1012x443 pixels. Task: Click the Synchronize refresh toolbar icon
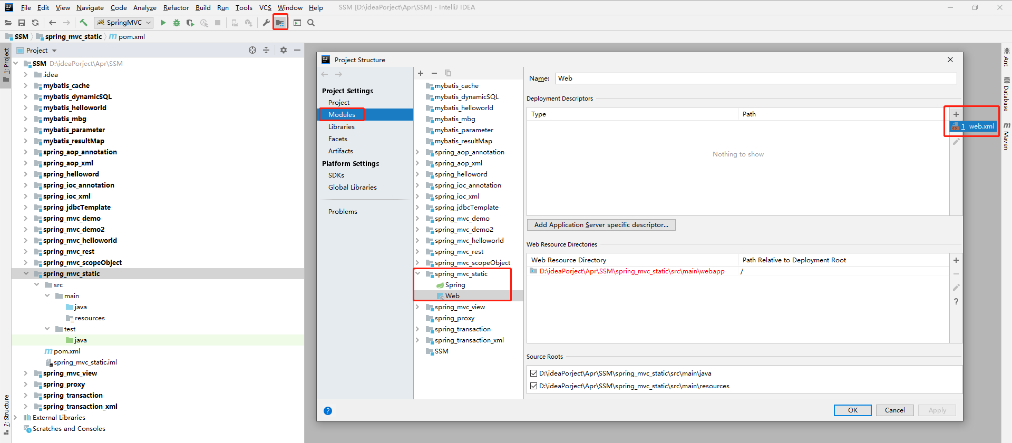35,23
